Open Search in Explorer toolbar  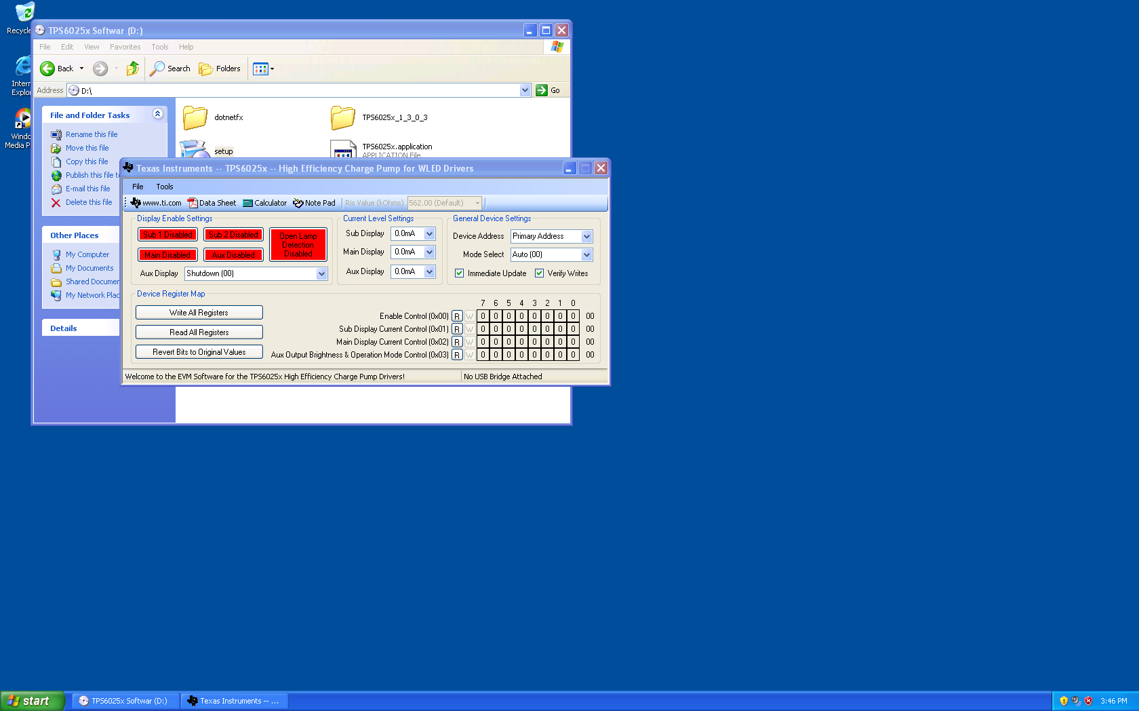(170, 69)
